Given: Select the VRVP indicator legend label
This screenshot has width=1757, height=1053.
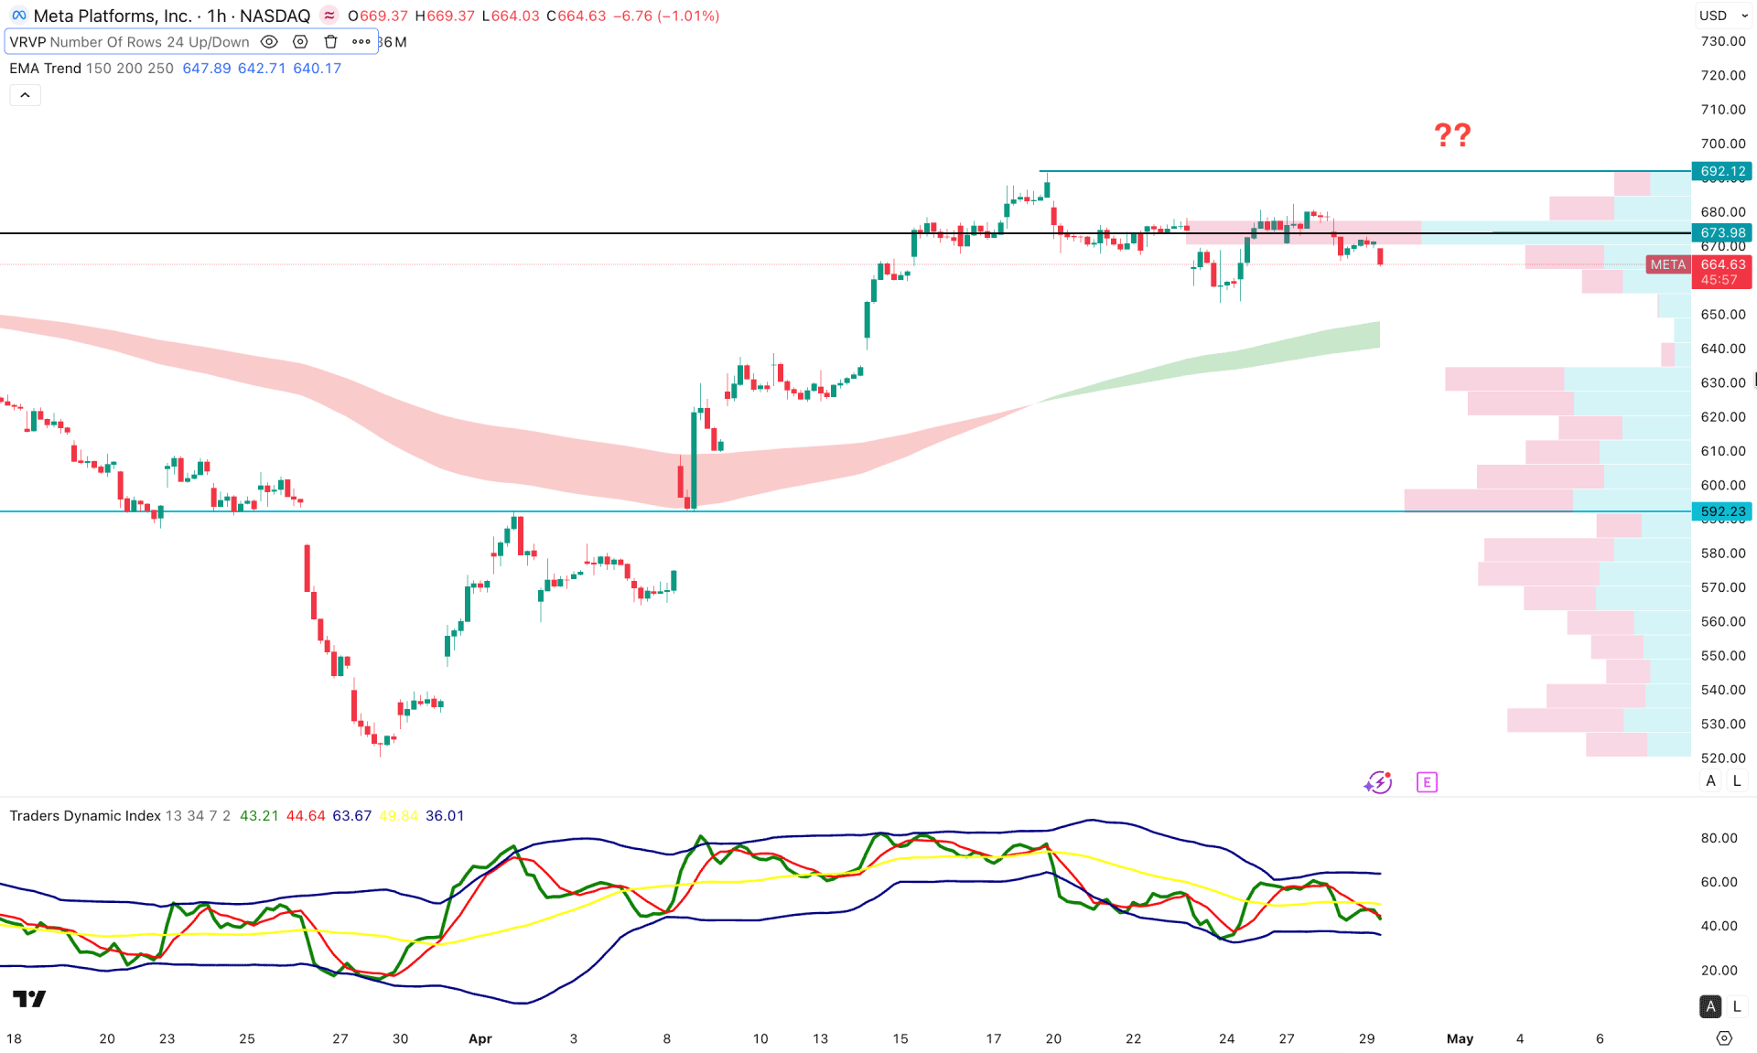Looking at the screenshot, I should [129, 42].
